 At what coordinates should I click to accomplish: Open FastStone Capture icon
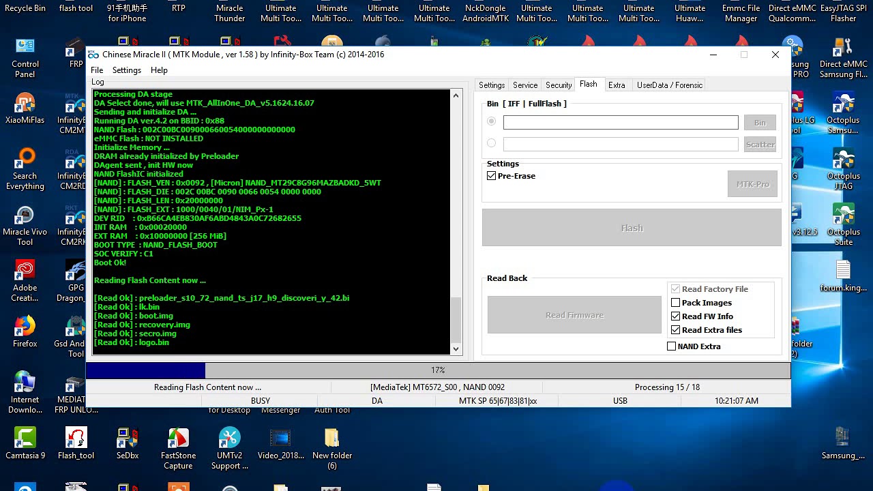point(178,449)
